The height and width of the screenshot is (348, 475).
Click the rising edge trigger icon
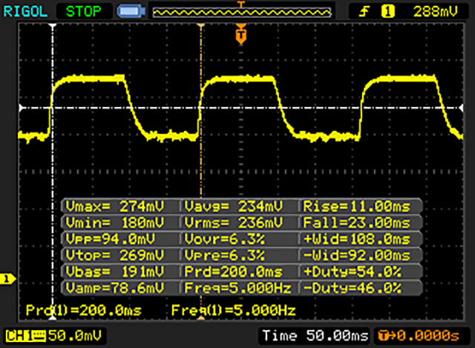[x=364, y=12]
